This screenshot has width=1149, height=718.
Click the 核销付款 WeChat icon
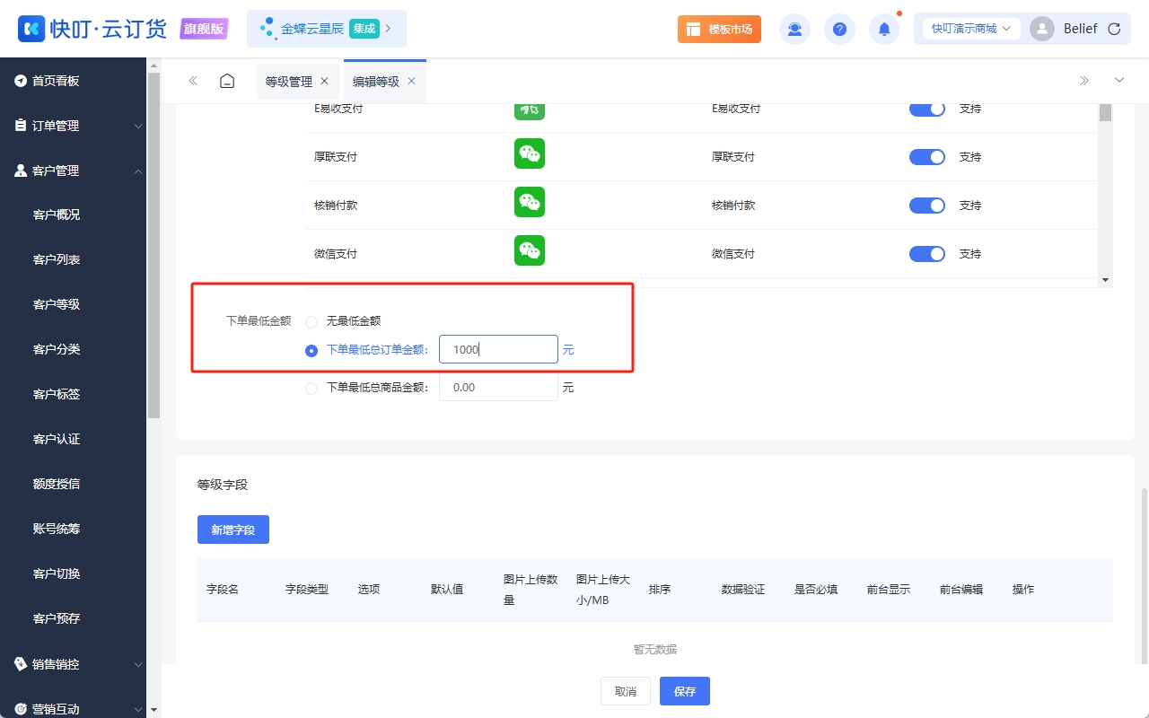tap(530, 202)
